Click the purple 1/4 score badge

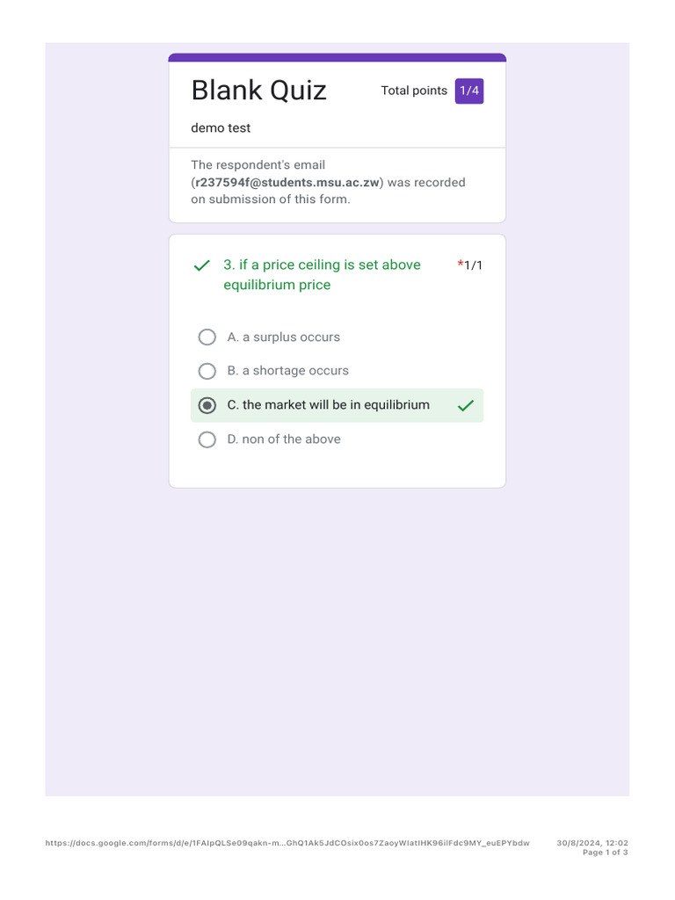[469, 91]
